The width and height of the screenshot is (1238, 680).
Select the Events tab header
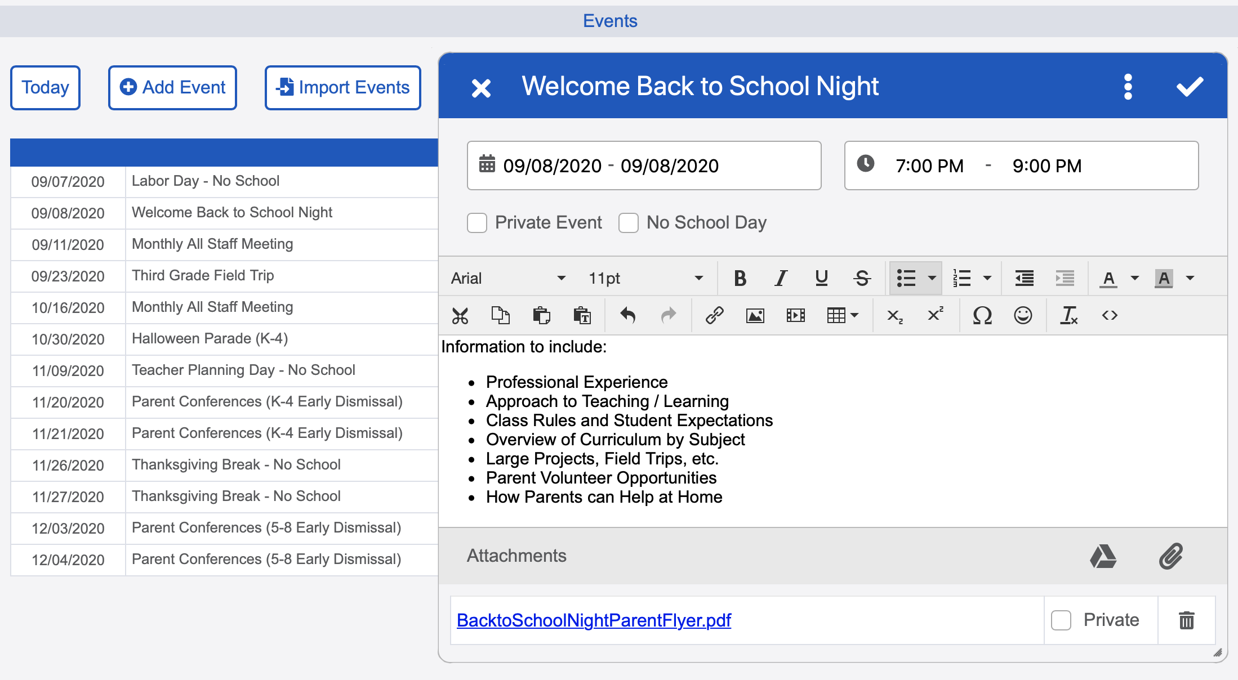click(x=610, y=21)
